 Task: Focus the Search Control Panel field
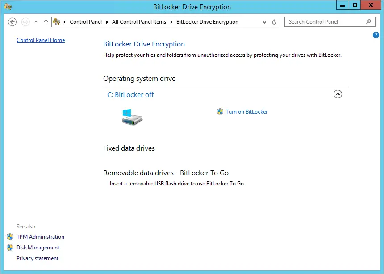(325, 22)
